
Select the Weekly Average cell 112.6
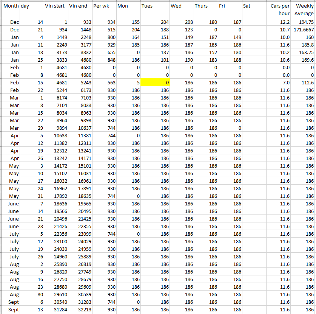(303, 82)
